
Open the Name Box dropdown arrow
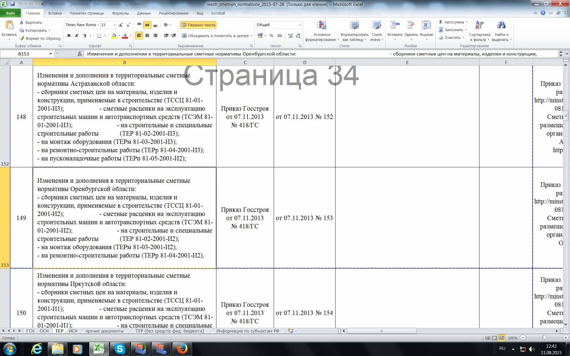tap(51, 54)
